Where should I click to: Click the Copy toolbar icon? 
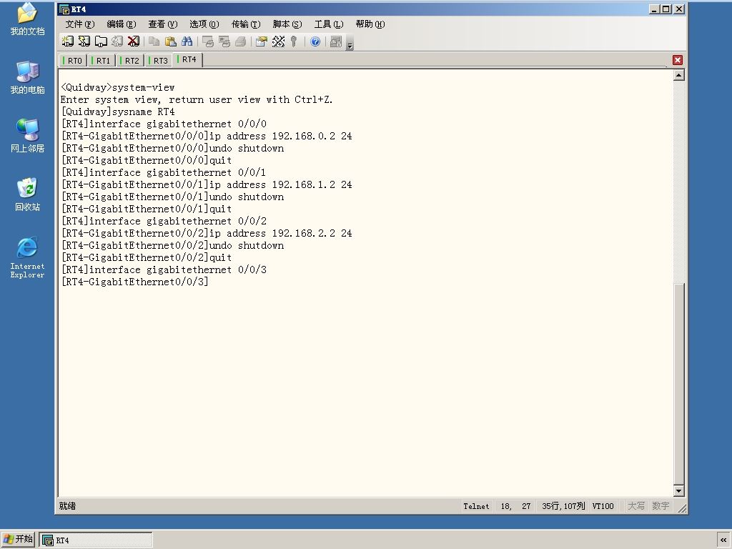154,41
